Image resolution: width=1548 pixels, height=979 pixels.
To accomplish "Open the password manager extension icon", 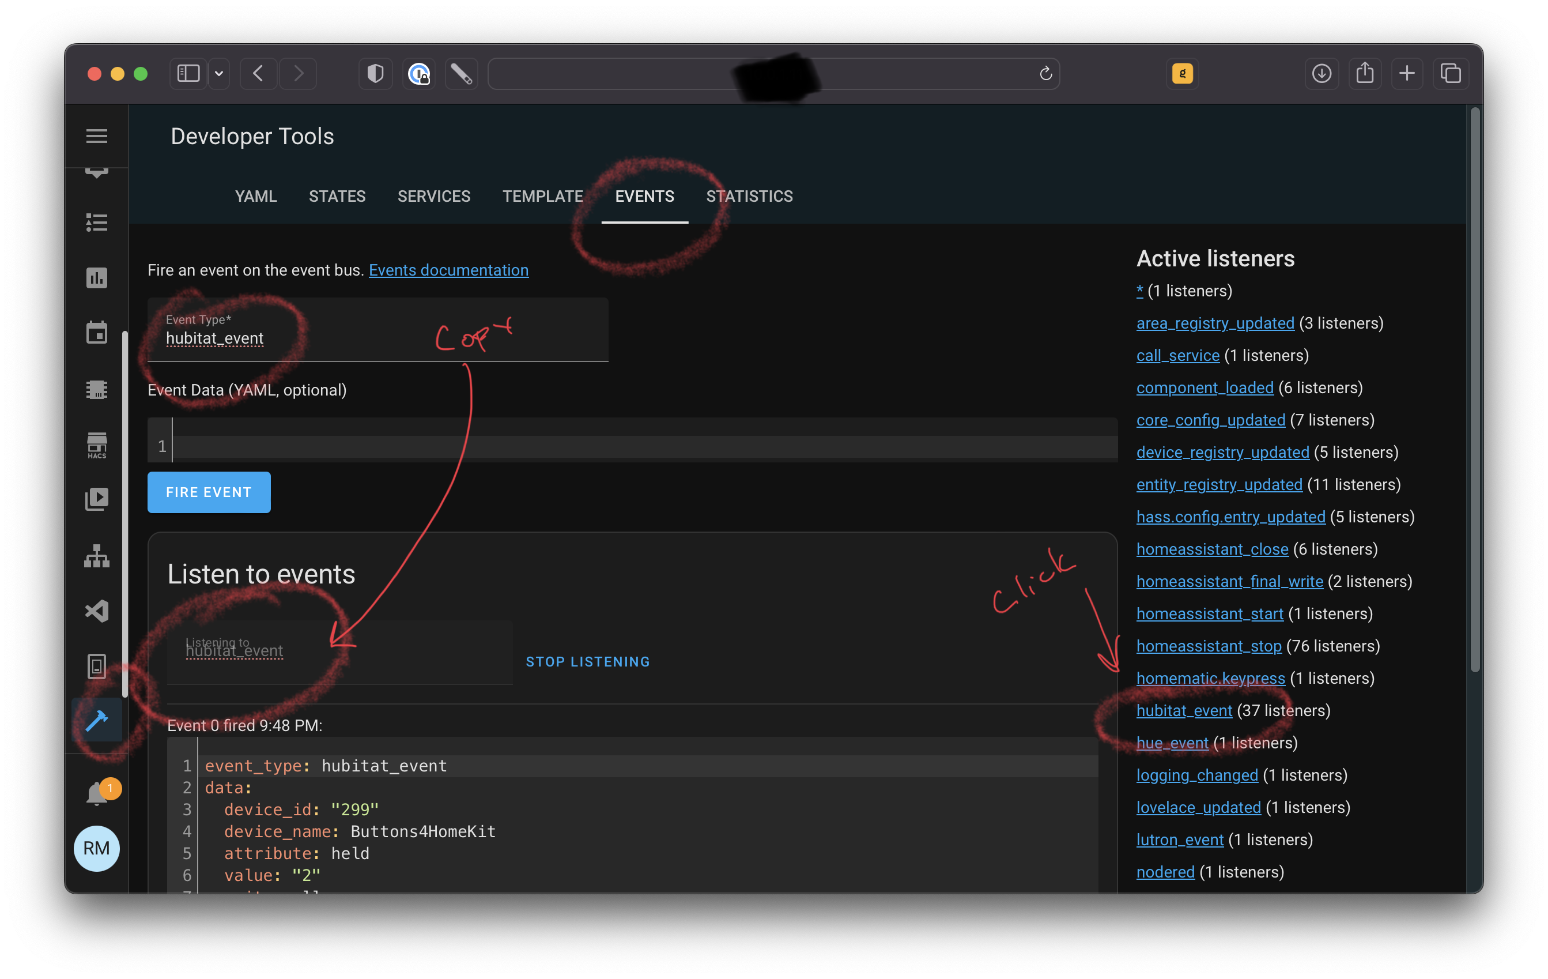I will (419, 73).
